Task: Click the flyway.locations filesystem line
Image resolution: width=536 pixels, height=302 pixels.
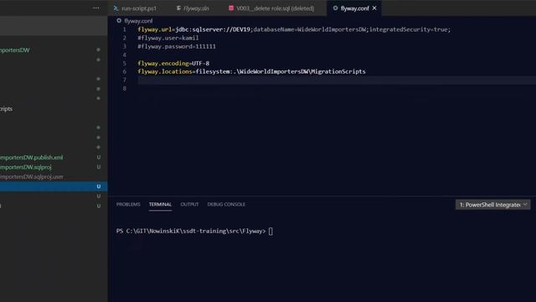Action: [x=251, y=71]
